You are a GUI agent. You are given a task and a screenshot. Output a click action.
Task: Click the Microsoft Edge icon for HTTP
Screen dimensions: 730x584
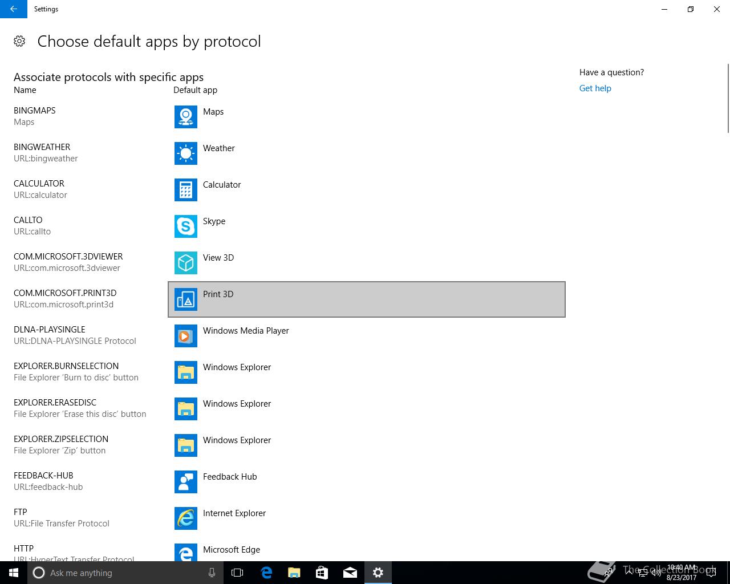186,552
